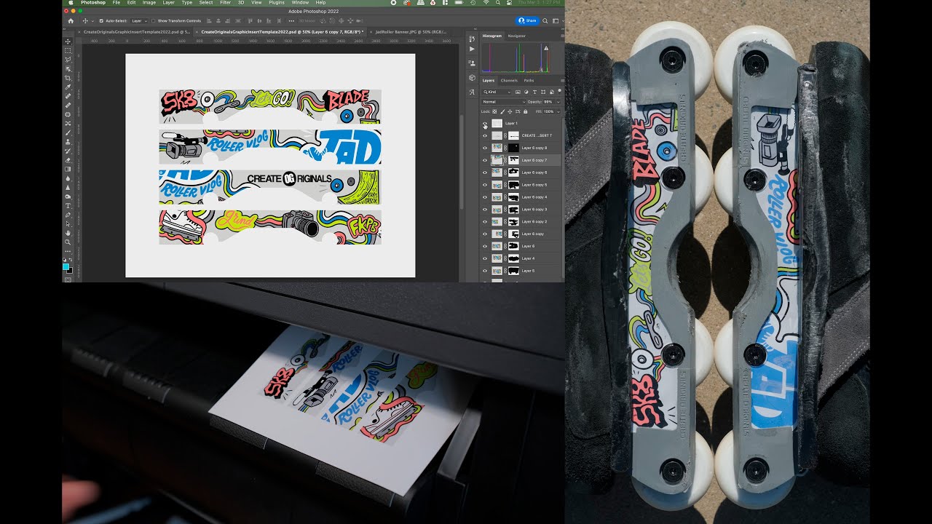Hide Layer 6 copy 8
Image resolution: width=932 pixels, height=524 pixels.
[x=485, y=148]
